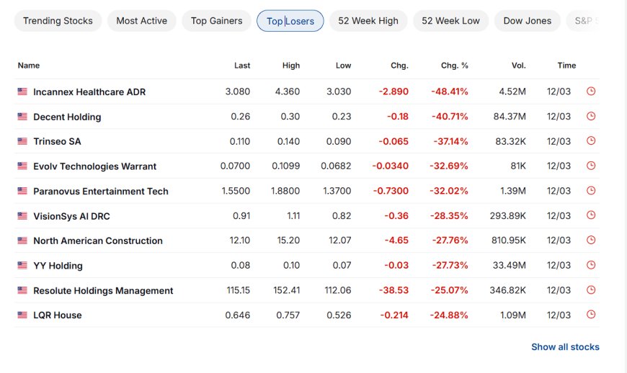
Task: Click clock icon in Paranovus Entertainment Tech row
Action: coord(591,191)
